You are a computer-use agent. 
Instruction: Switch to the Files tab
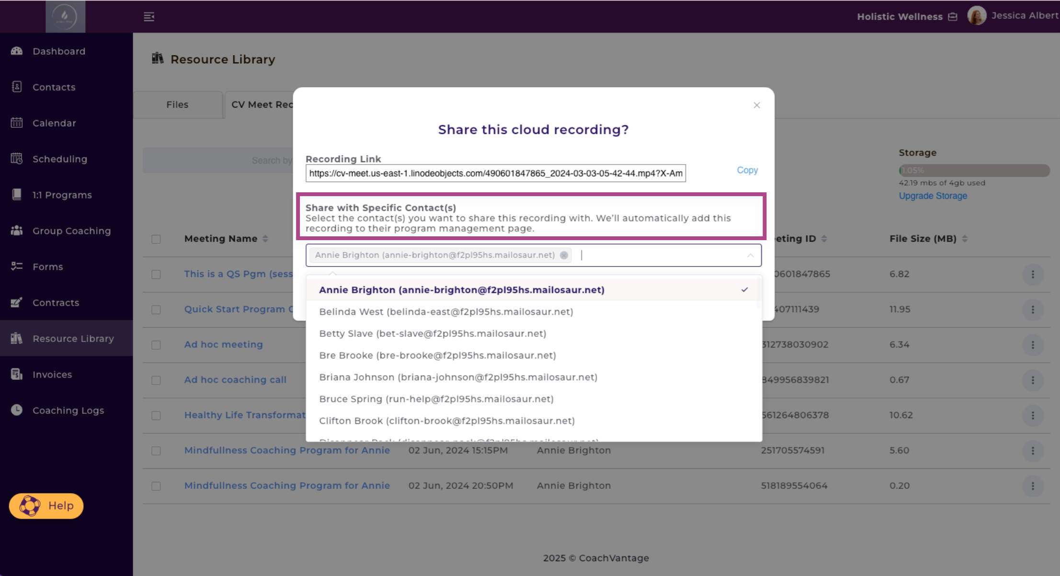click(177, 104)
